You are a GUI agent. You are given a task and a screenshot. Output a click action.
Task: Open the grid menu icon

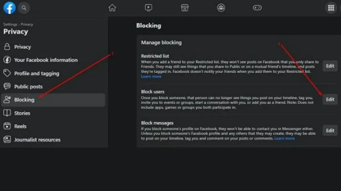pyautogui.click(x=331, y=8)
